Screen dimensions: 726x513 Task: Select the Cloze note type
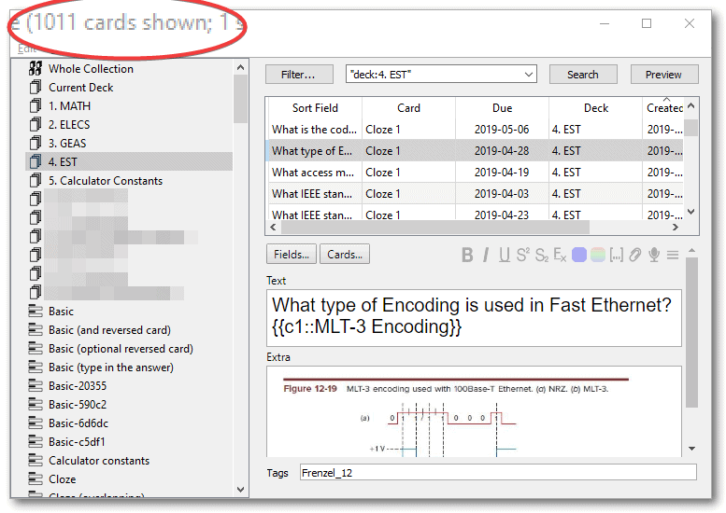(62, 479)
